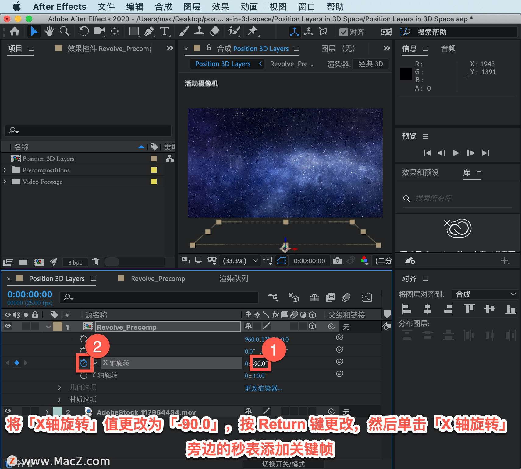Click the show channel color icon
The height and width of the screenshot is (469, 521).
364,261
